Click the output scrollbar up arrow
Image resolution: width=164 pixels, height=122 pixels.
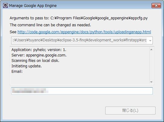tap(151, 50)
